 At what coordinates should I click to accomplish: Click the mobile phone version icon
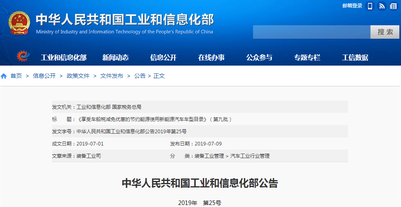point(370,6)
